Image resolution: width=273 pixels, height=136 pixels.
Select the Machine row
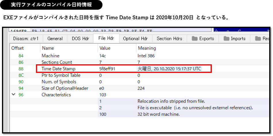[x=51, y=56]
